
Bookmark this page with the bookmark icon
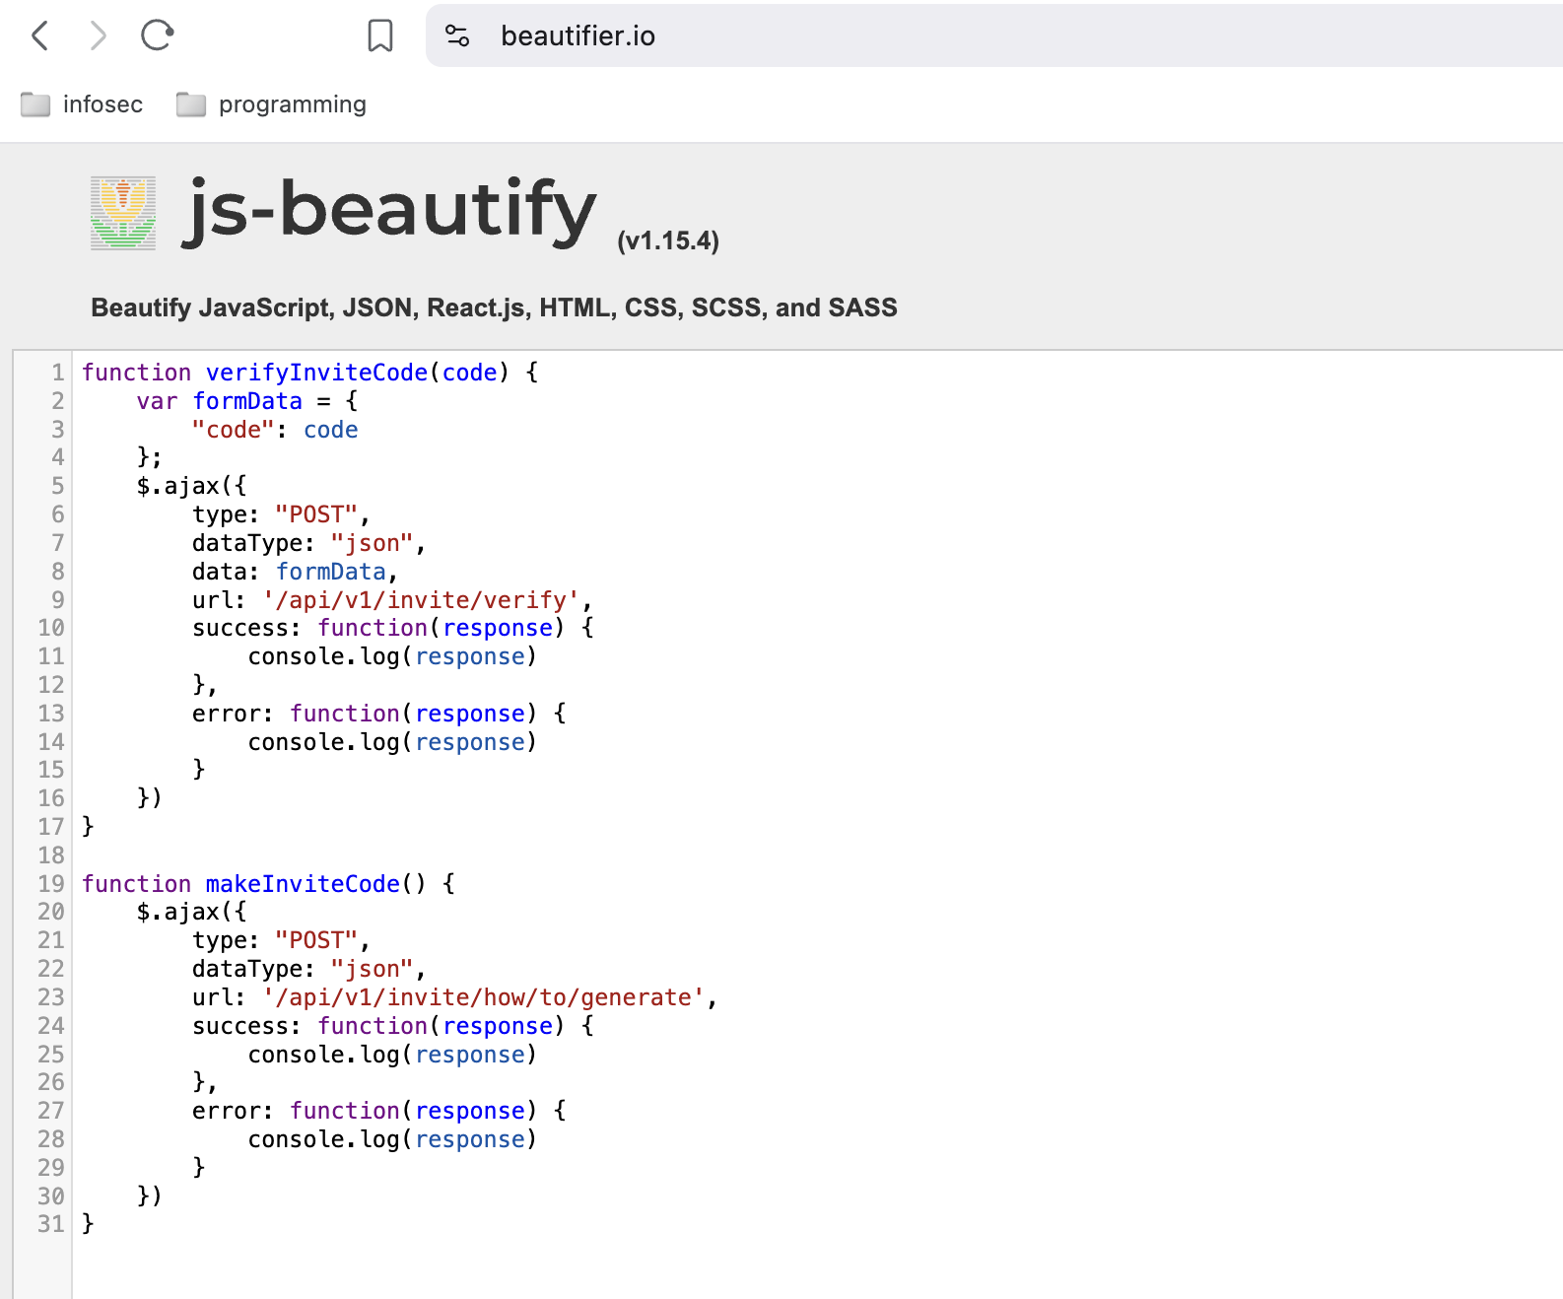pos(380,35)
